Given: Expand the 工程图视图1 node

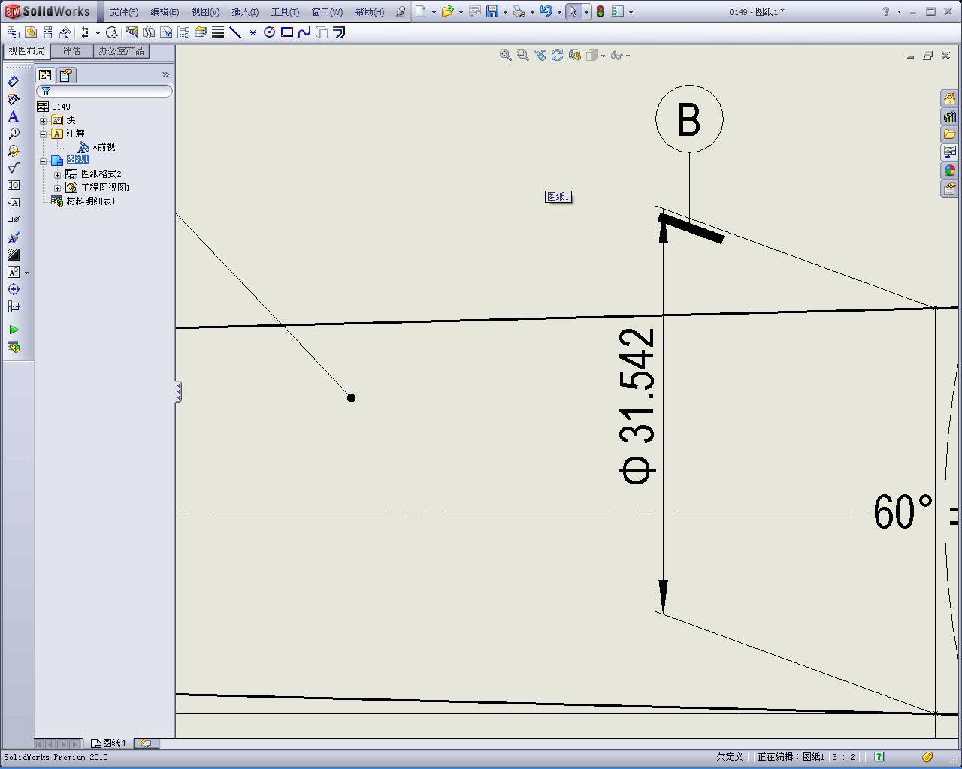Looking at the screenshot, I should [57, 188].
